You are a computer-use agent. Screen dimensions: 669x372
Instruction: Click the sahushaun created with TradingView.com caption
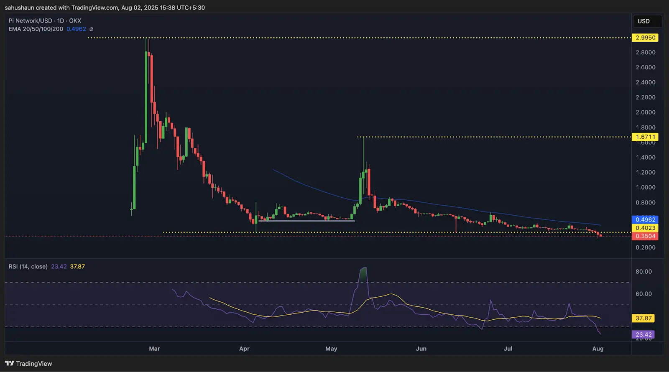105,8
